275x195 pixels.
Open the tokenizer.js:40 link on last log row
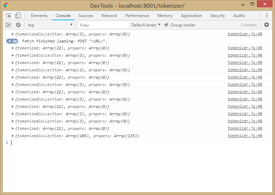245,136
